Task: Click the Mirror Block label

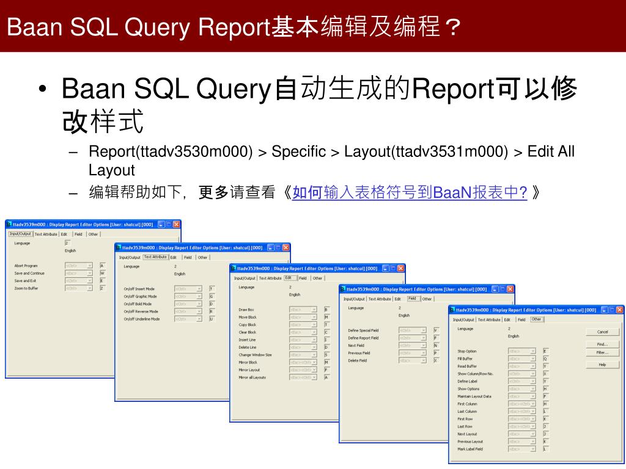Action: 248,362
